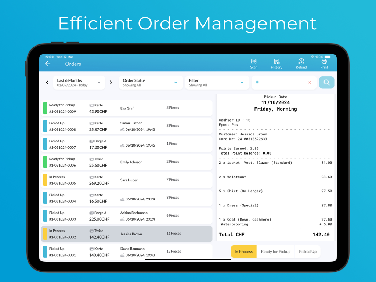Select Eva Graf's order #1-051024-0009
The image size is (376, 282).
click(127, 108)
